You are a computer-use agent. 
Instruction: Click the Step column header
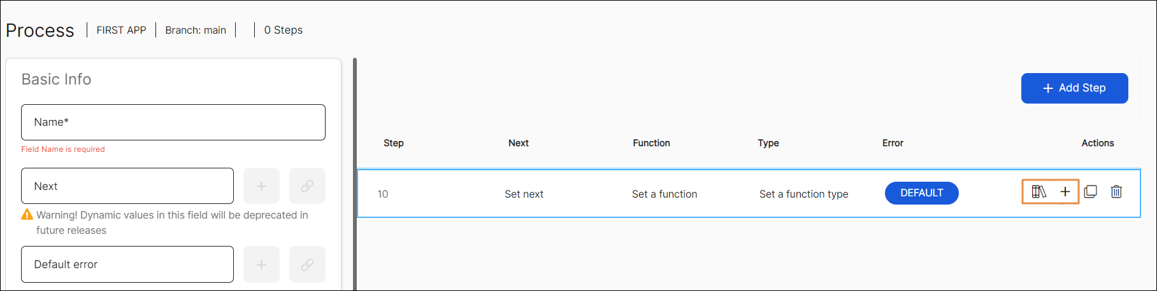pos(393,143)
